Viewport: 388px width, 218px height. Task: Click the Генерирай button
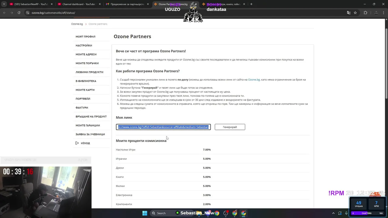[x=230, y=127]
